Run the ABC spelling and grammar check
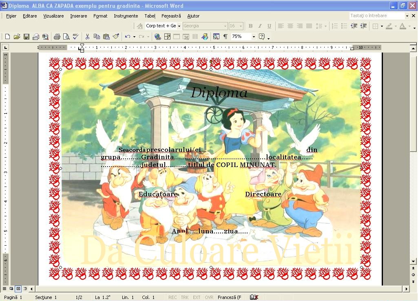 76,37
